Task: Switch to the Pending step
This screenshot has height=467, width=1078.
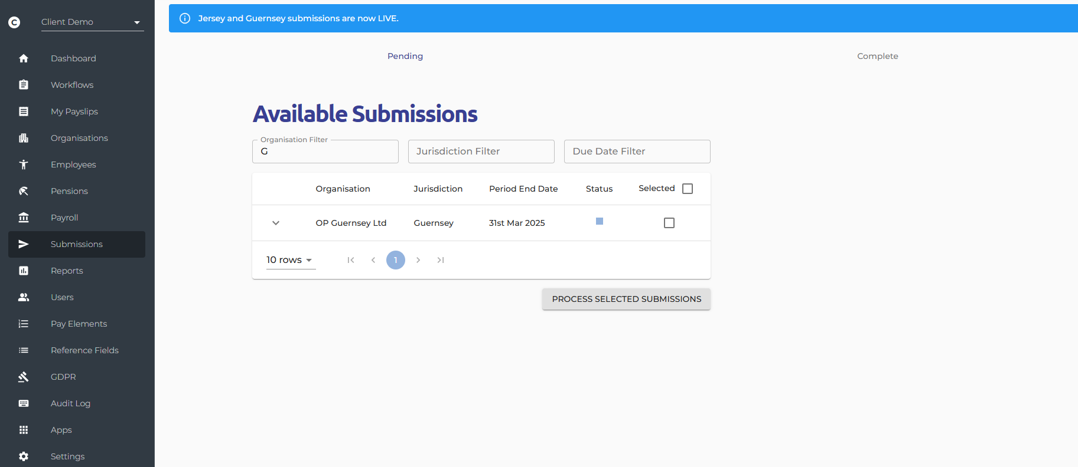Action: [x=405, y=56]
